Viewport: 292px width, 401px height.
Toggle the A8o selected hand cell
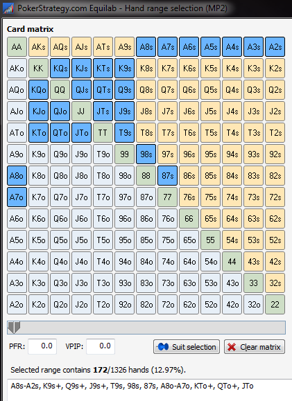(17, 176)
